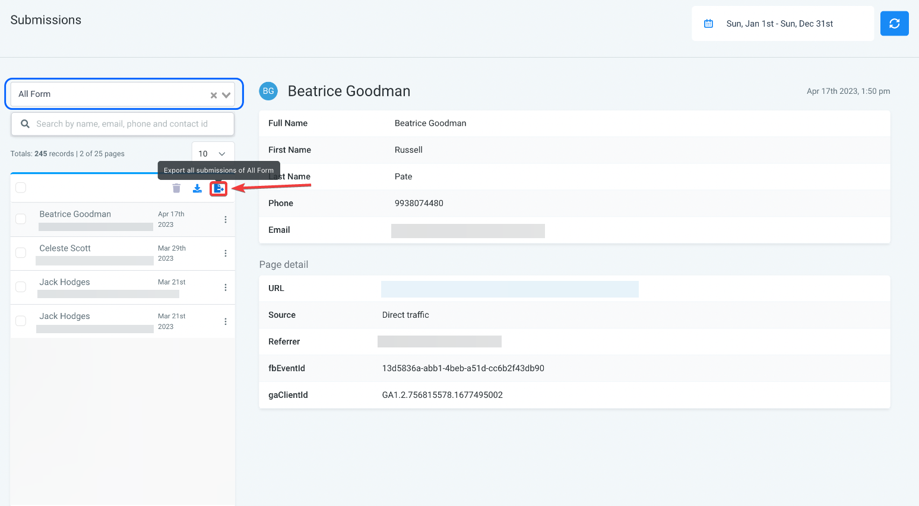Click the Page detail section heading
Viewport: 919px width, 506px height.
284,265
